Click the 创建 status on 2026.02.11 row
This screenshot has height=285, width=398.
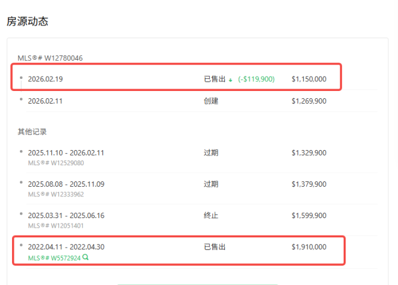tap(210, 101)
